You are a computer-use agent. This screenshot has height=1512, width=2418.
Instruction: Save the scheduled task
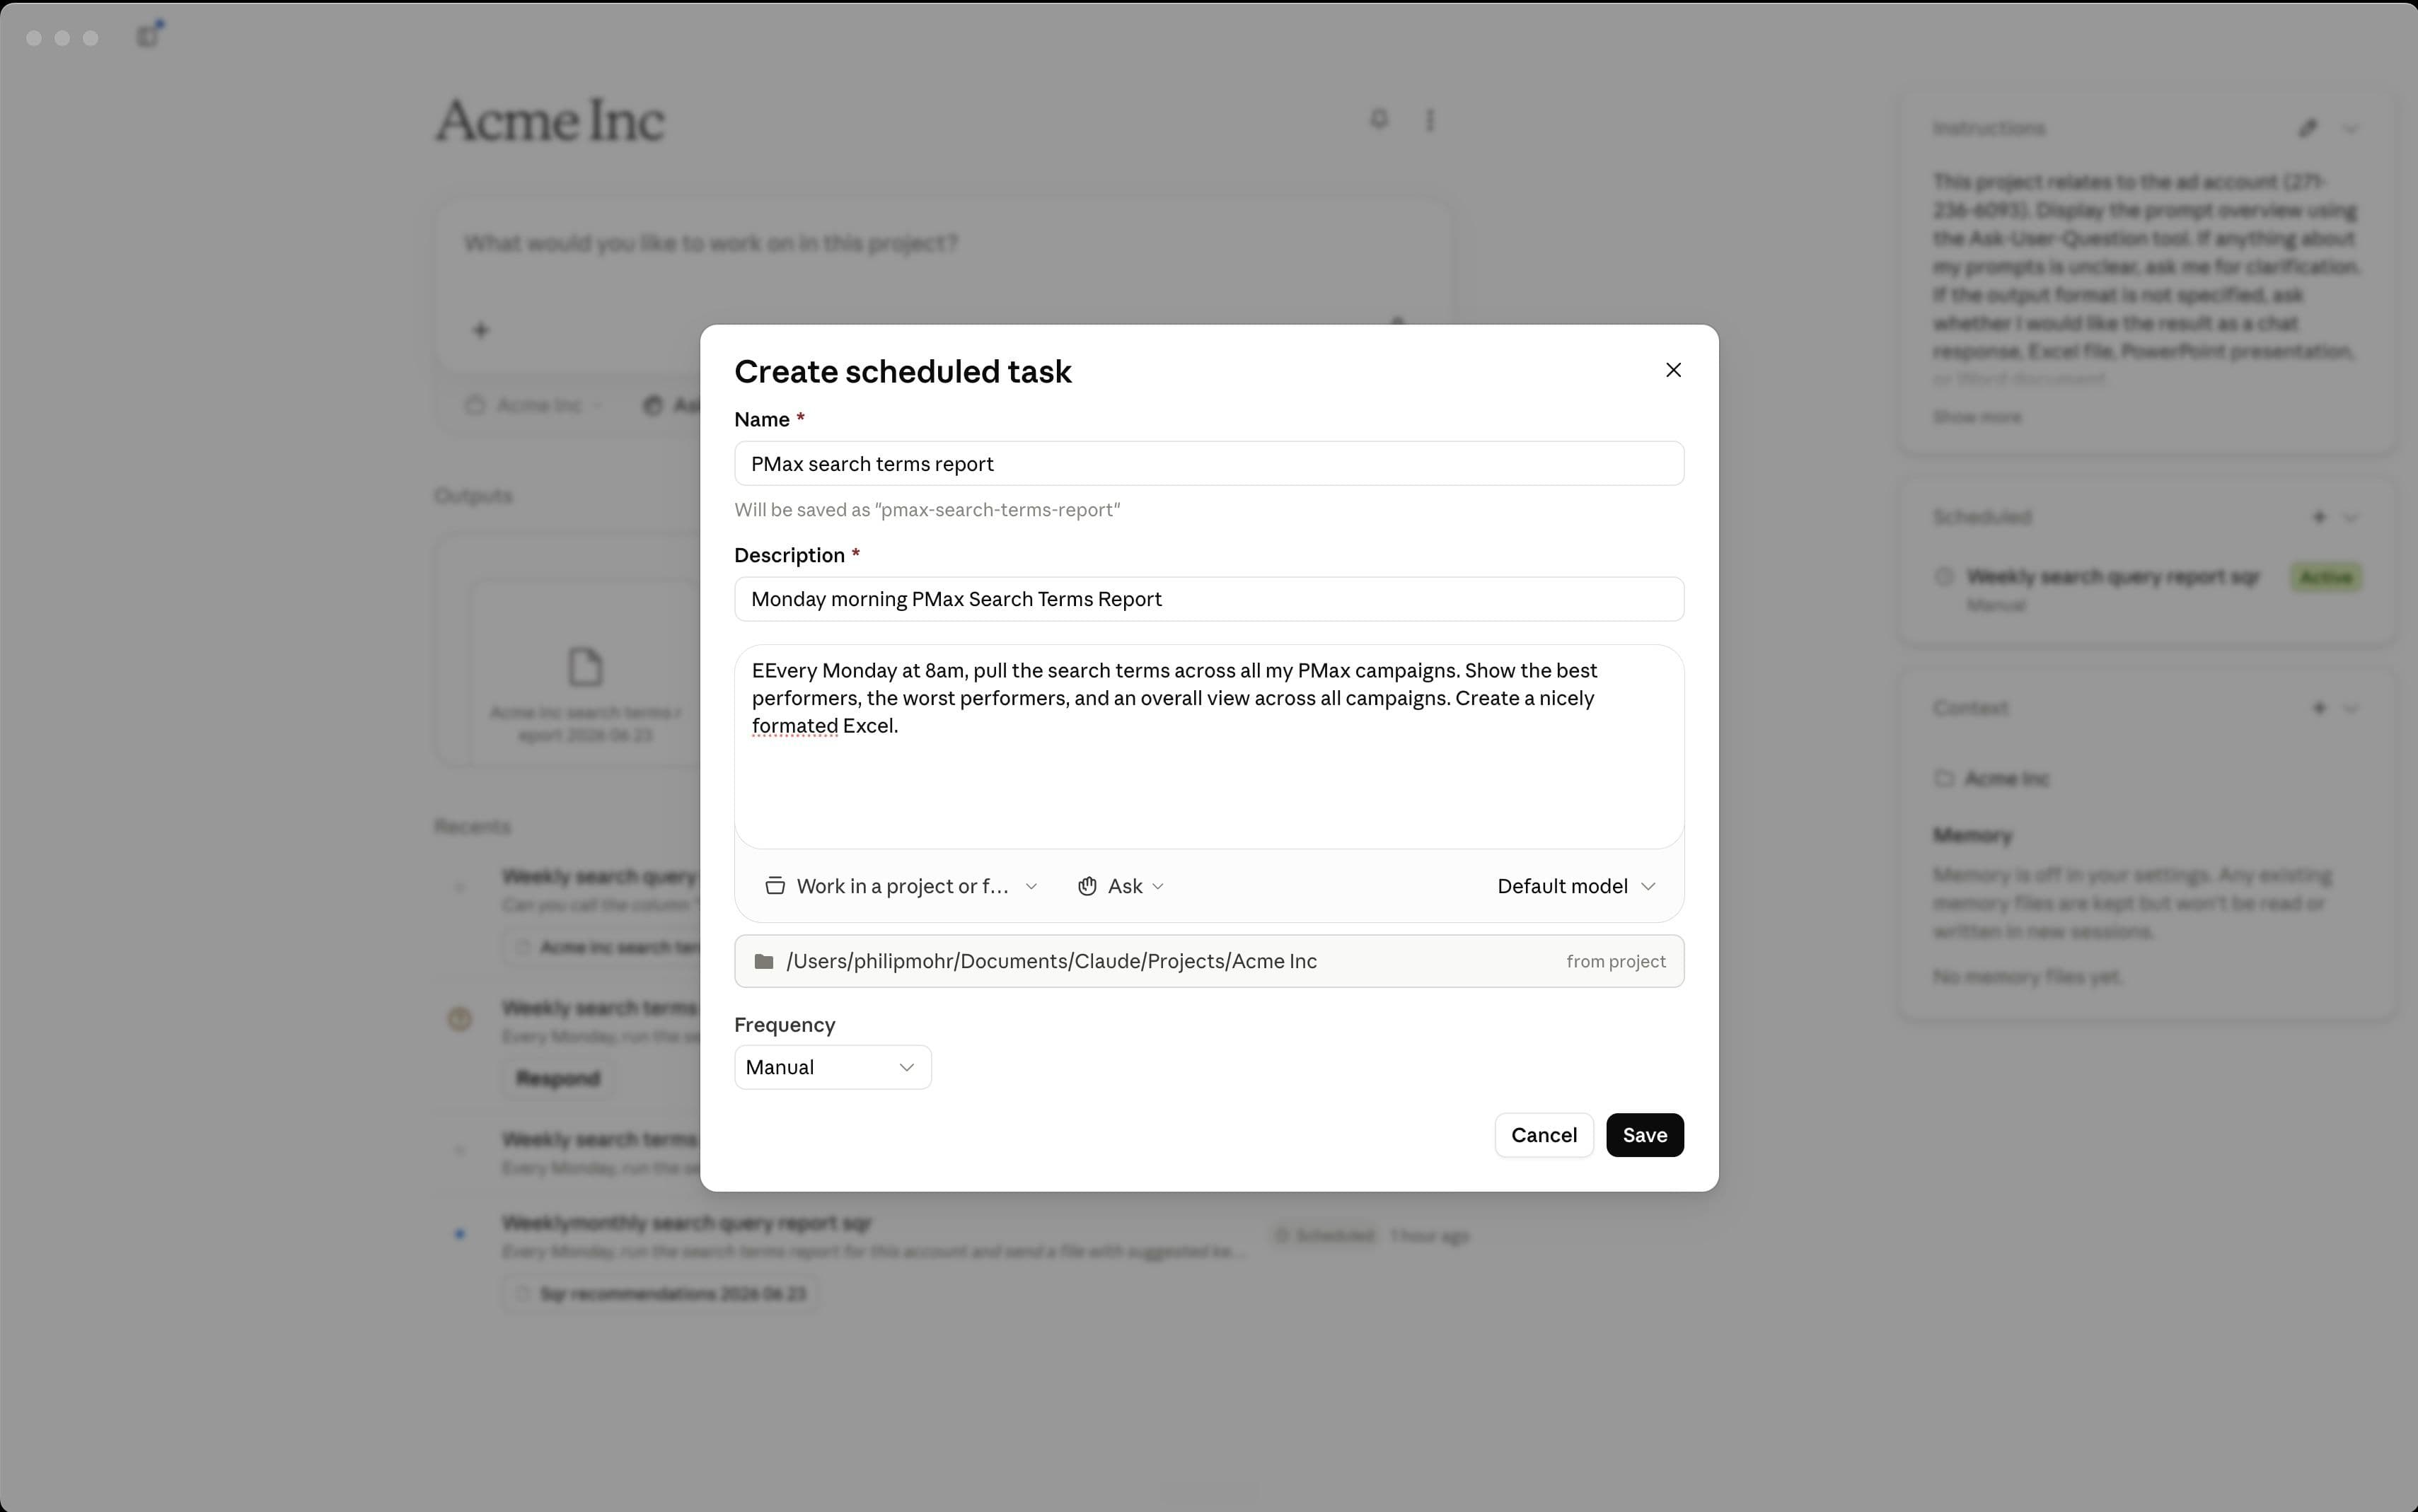1644,1135
